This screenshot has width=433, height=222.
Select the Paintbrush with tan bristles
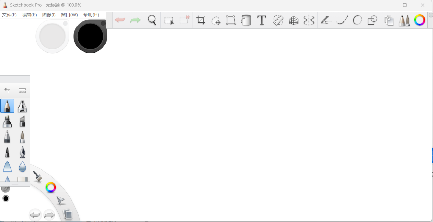tap(23, 136)
